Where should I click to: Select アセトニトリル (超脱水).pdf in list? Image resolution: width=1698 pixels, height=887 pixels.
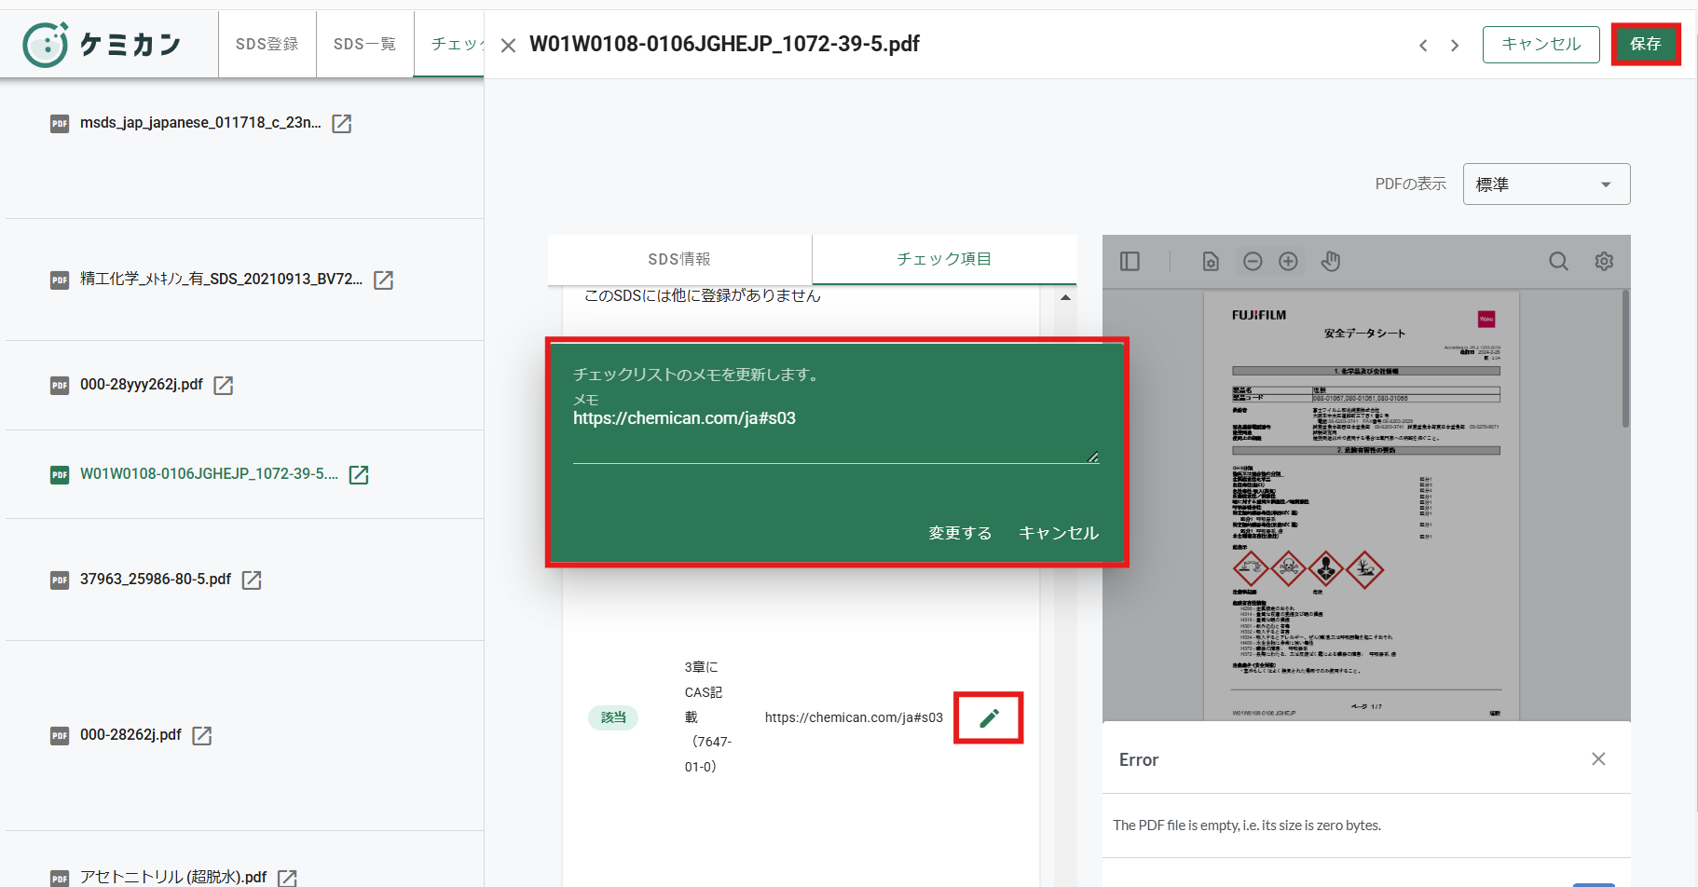coord(173,877)
